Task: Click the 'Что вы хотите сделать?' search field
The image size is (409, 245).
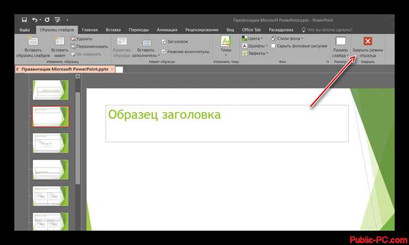Action: pos(327,30)
